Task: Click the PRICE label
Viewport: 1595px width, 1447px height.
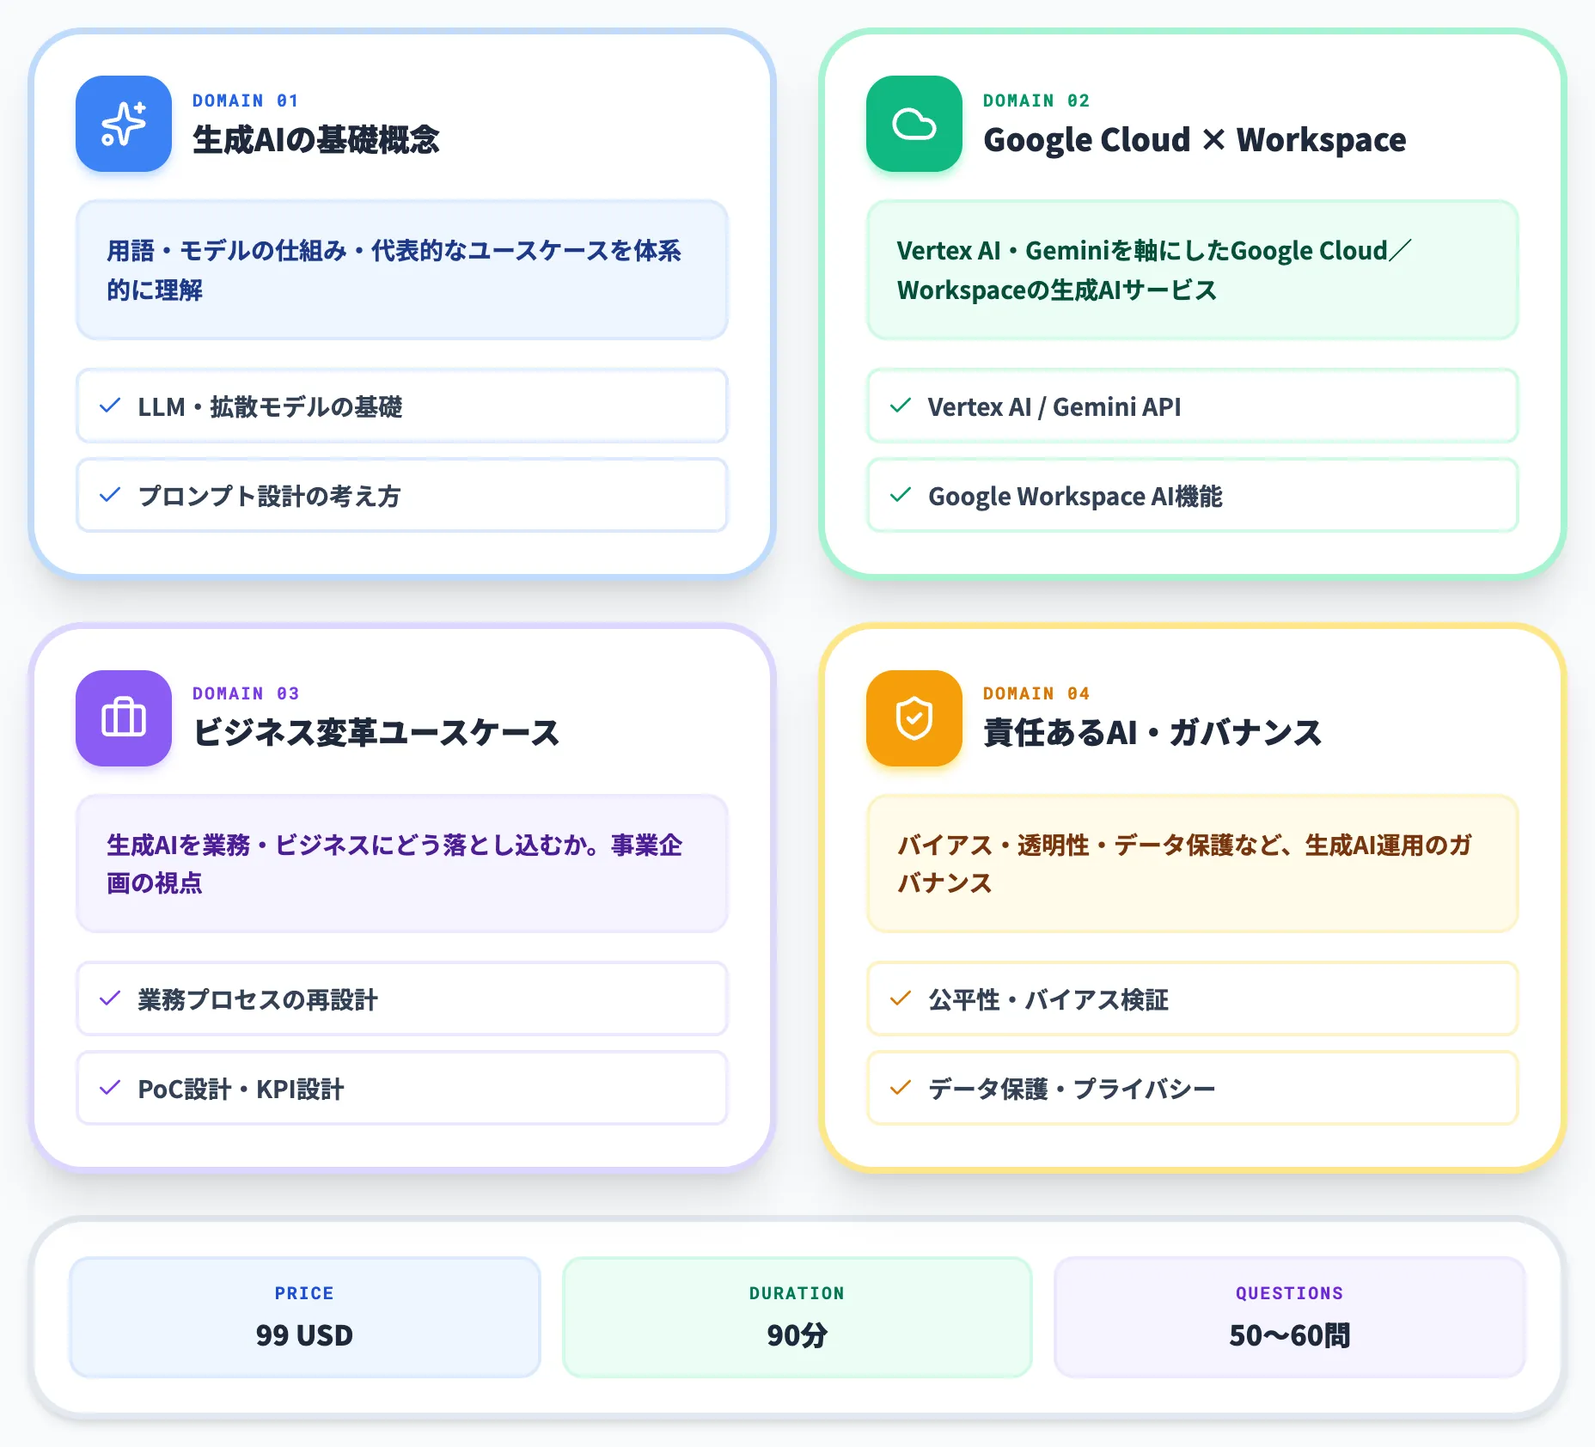Action: click(304, 1293)
